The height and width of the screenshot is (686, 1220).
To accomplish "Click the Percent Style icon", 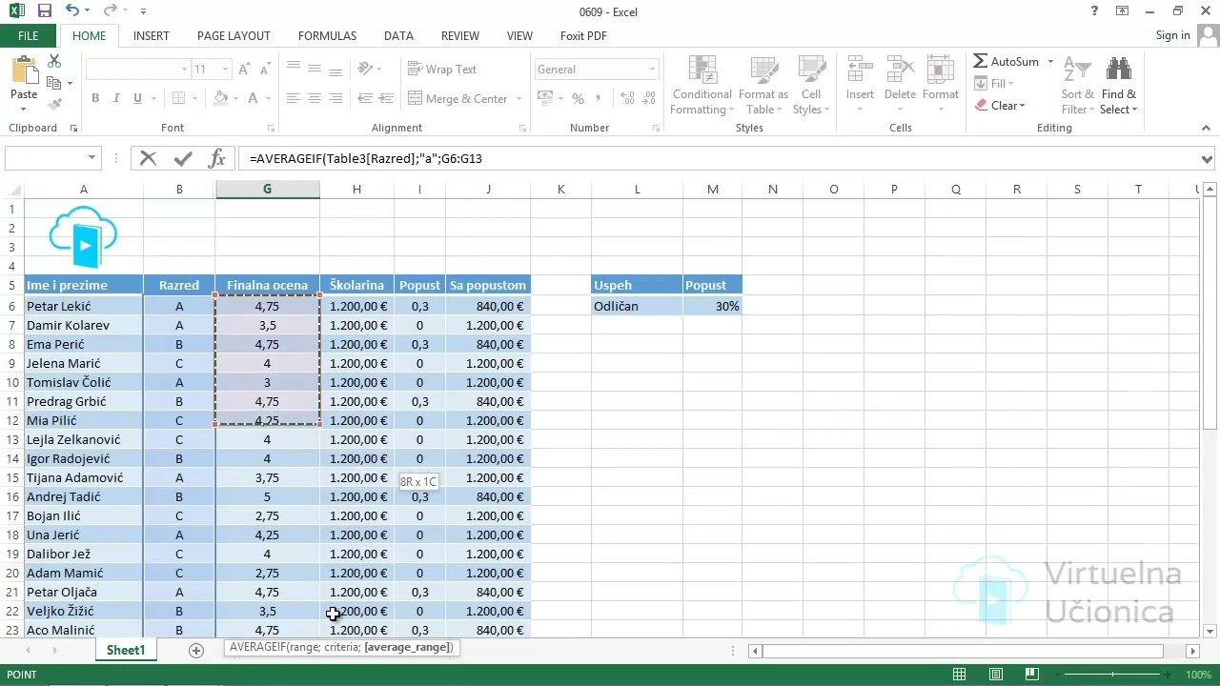I will point(578,98).
